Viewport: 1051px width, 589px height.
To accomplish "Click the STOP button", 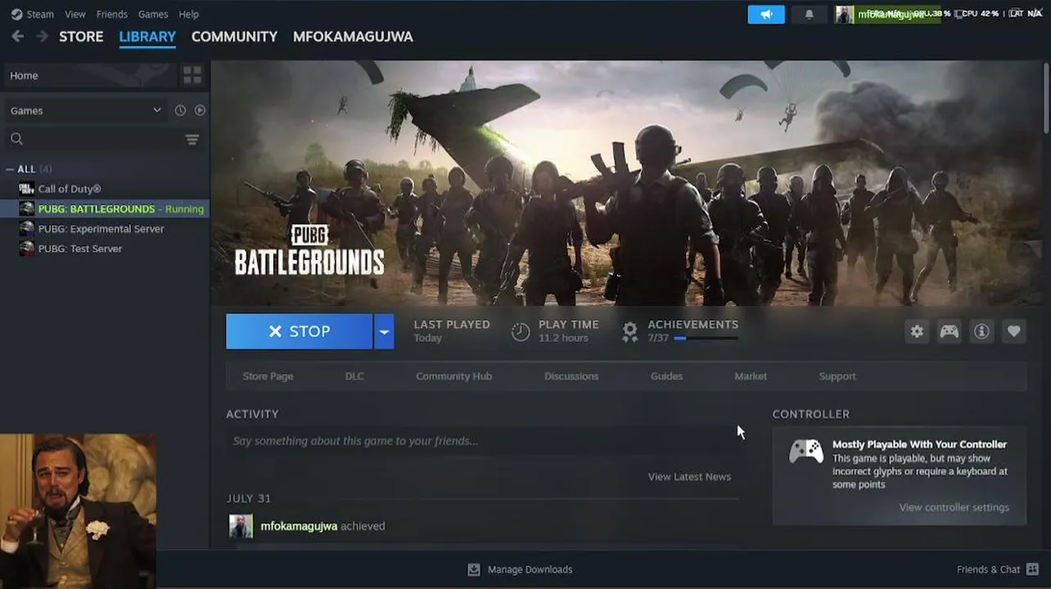I will (x=300, y=331).
